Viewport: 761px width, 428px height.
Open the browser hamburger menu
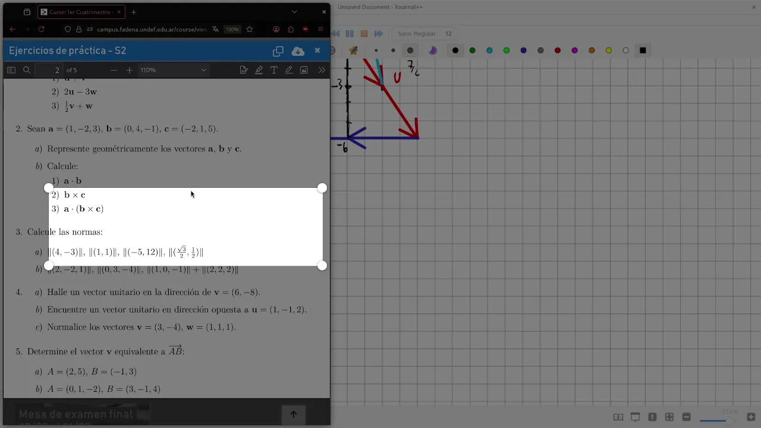point(320,29)
